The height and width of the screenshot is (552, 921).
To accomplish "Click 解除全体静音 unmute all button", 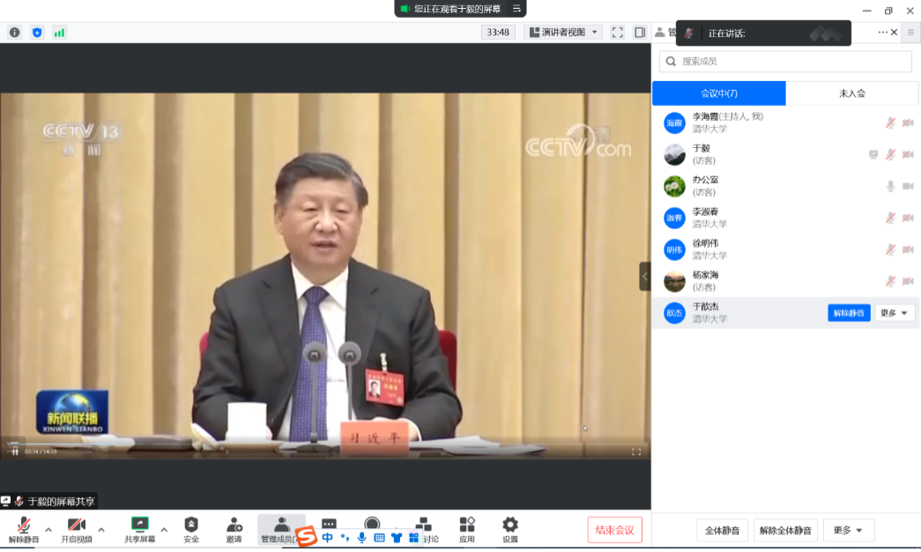I will pos(785,530).
